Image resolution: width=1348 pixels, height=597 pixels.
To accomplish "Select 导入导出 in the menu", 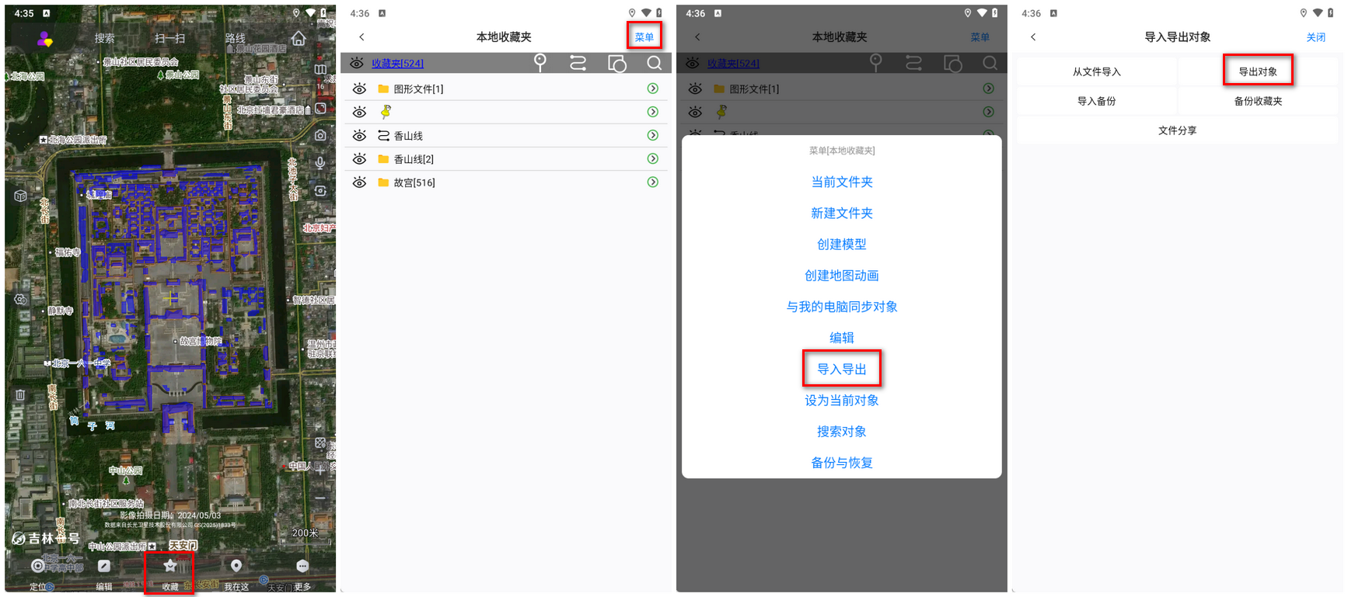I will click(x=842, y=369).
